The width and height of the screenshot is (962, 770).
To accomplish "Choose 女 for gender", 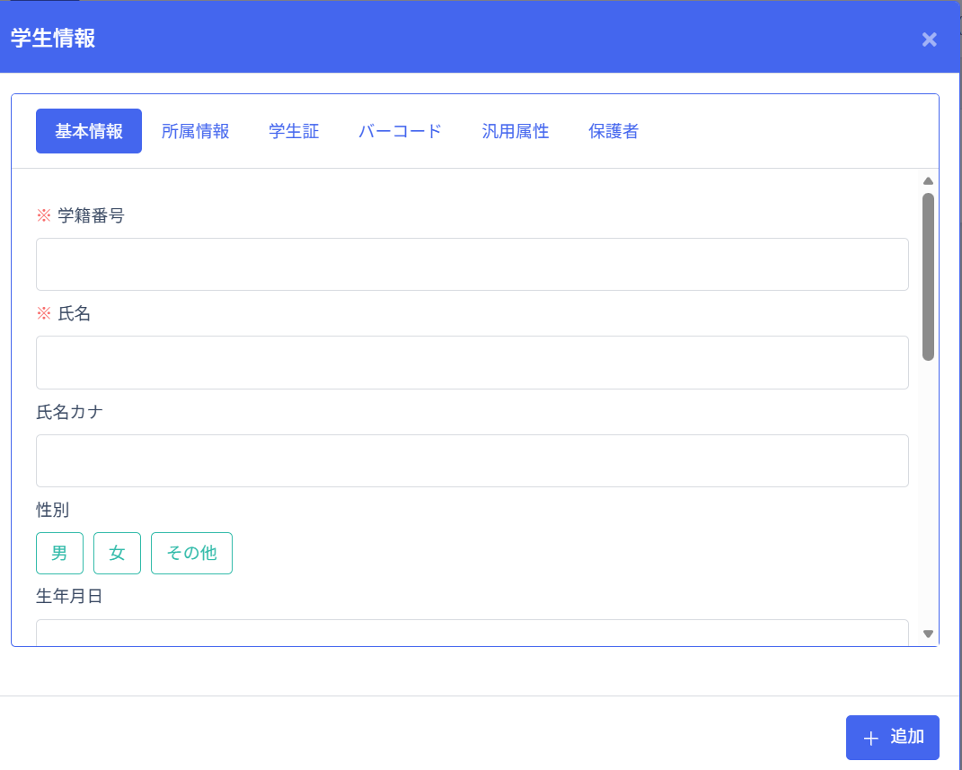I will tap(117, 553).
